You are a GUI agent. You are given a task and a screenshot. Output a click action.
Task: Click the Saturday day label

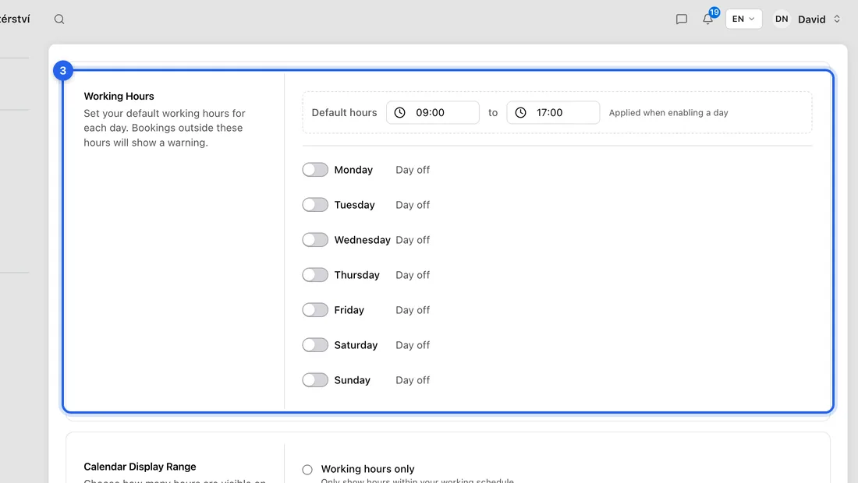tap(356, 345)
